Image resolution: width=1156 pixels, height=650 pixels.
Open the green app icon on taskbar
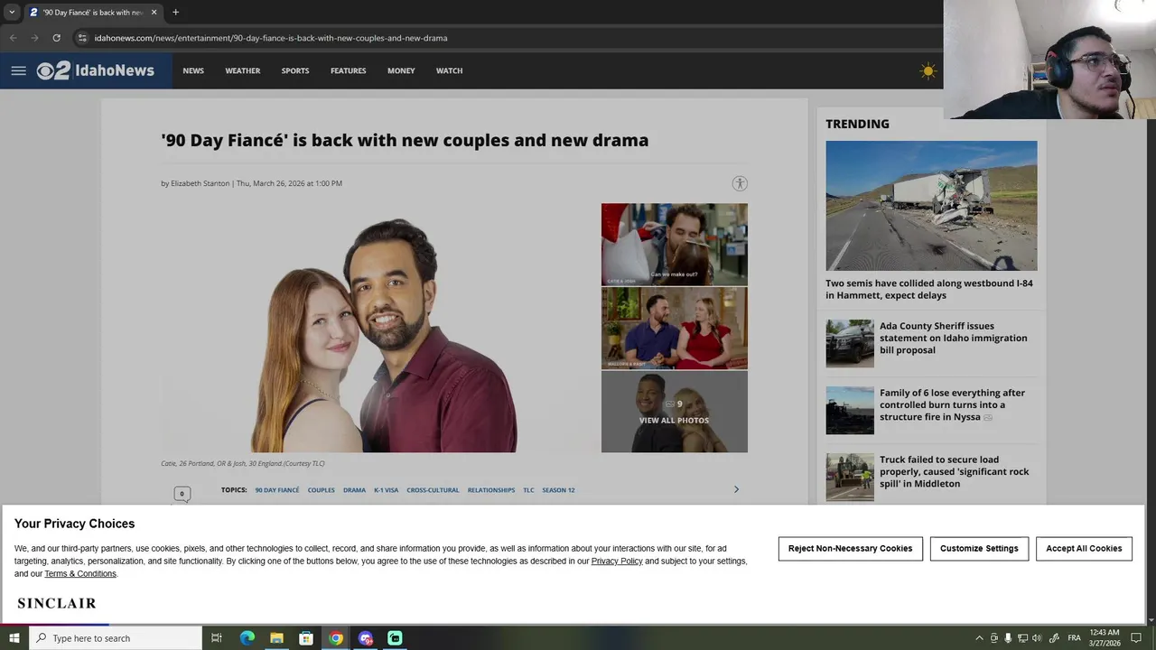coord(395,638)
